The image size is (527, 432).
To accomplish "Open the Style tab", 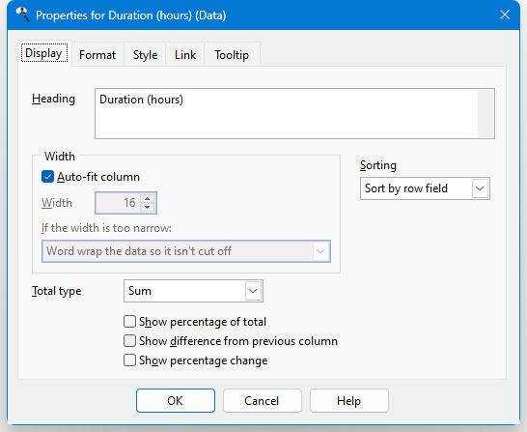I will pyautogui.click(x=145, y=55).
